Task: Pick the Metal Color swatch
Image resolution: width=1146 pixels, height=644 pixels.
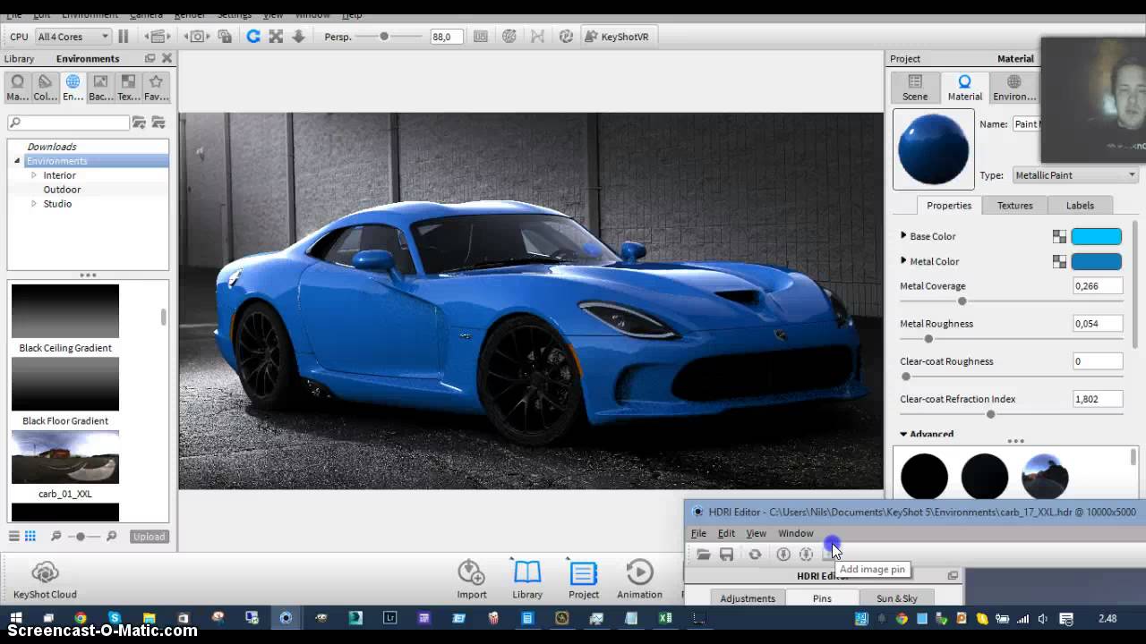Action: coord(1096,261)
